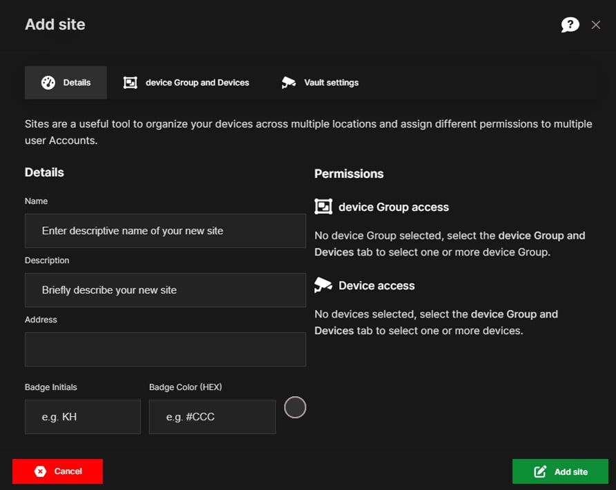Click the badge color preview circle

(295, 407)
